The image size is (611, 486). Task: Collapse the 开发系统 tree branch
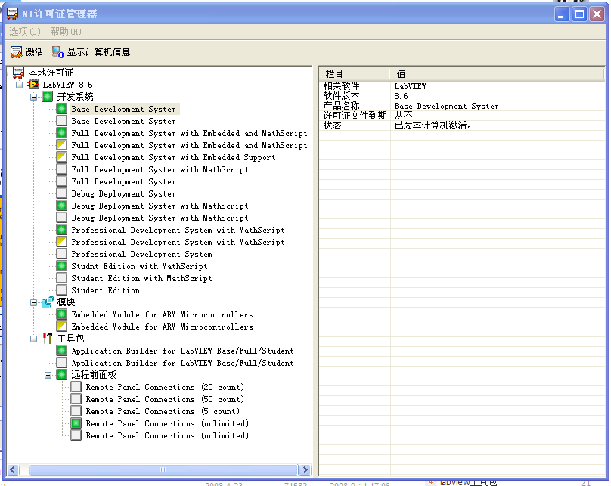point(34,97)
